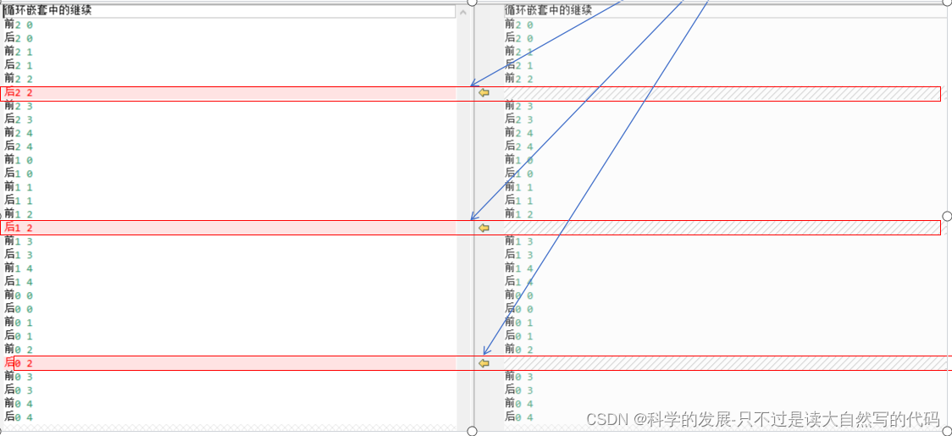Click line 前0 0 in the right pane
Screen dimensions: 952x436
click(519, 295)
